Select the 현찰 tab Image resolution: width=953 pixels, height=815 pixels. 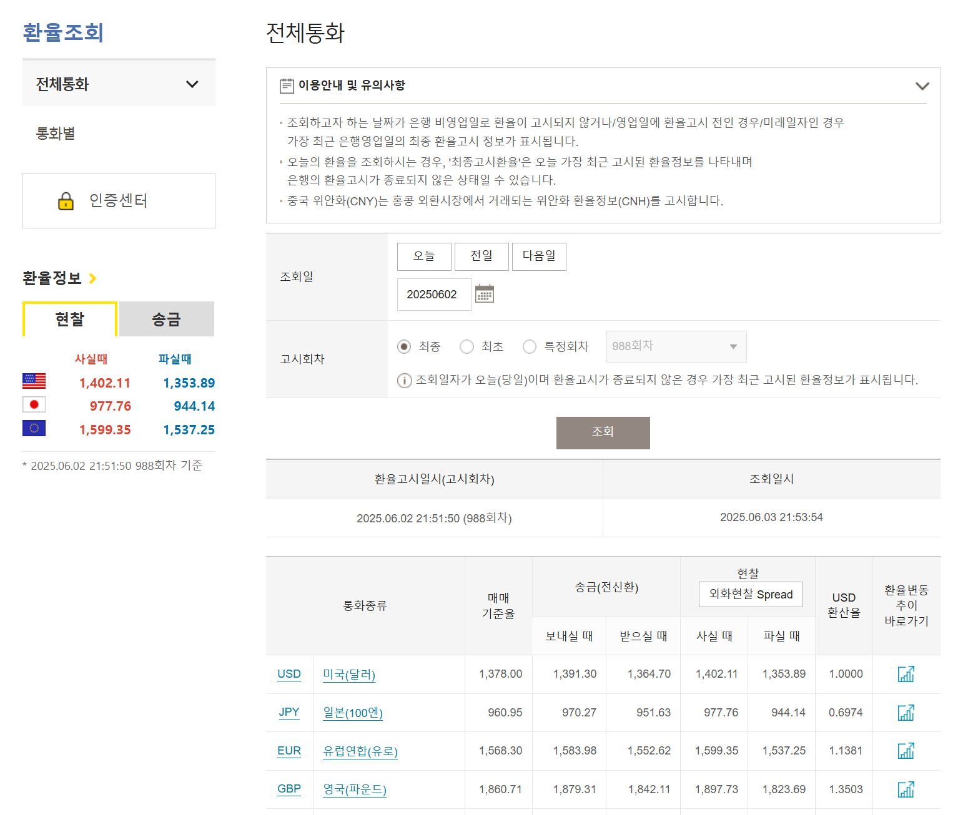click(x=69, y=319)
